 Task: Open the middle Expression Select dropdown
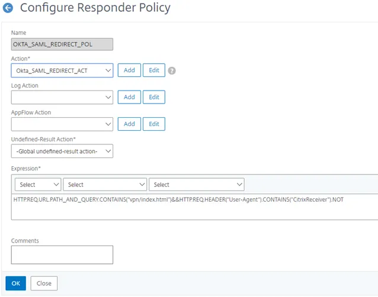(104, 185)
